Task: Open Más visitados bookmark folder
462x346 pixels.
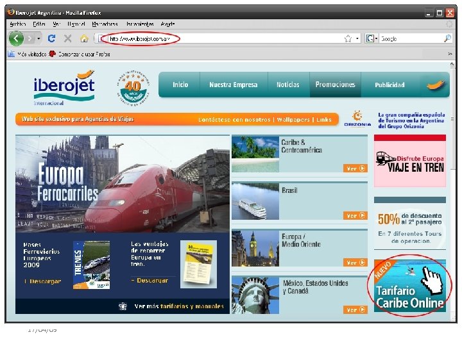Action: coord(27,54)
